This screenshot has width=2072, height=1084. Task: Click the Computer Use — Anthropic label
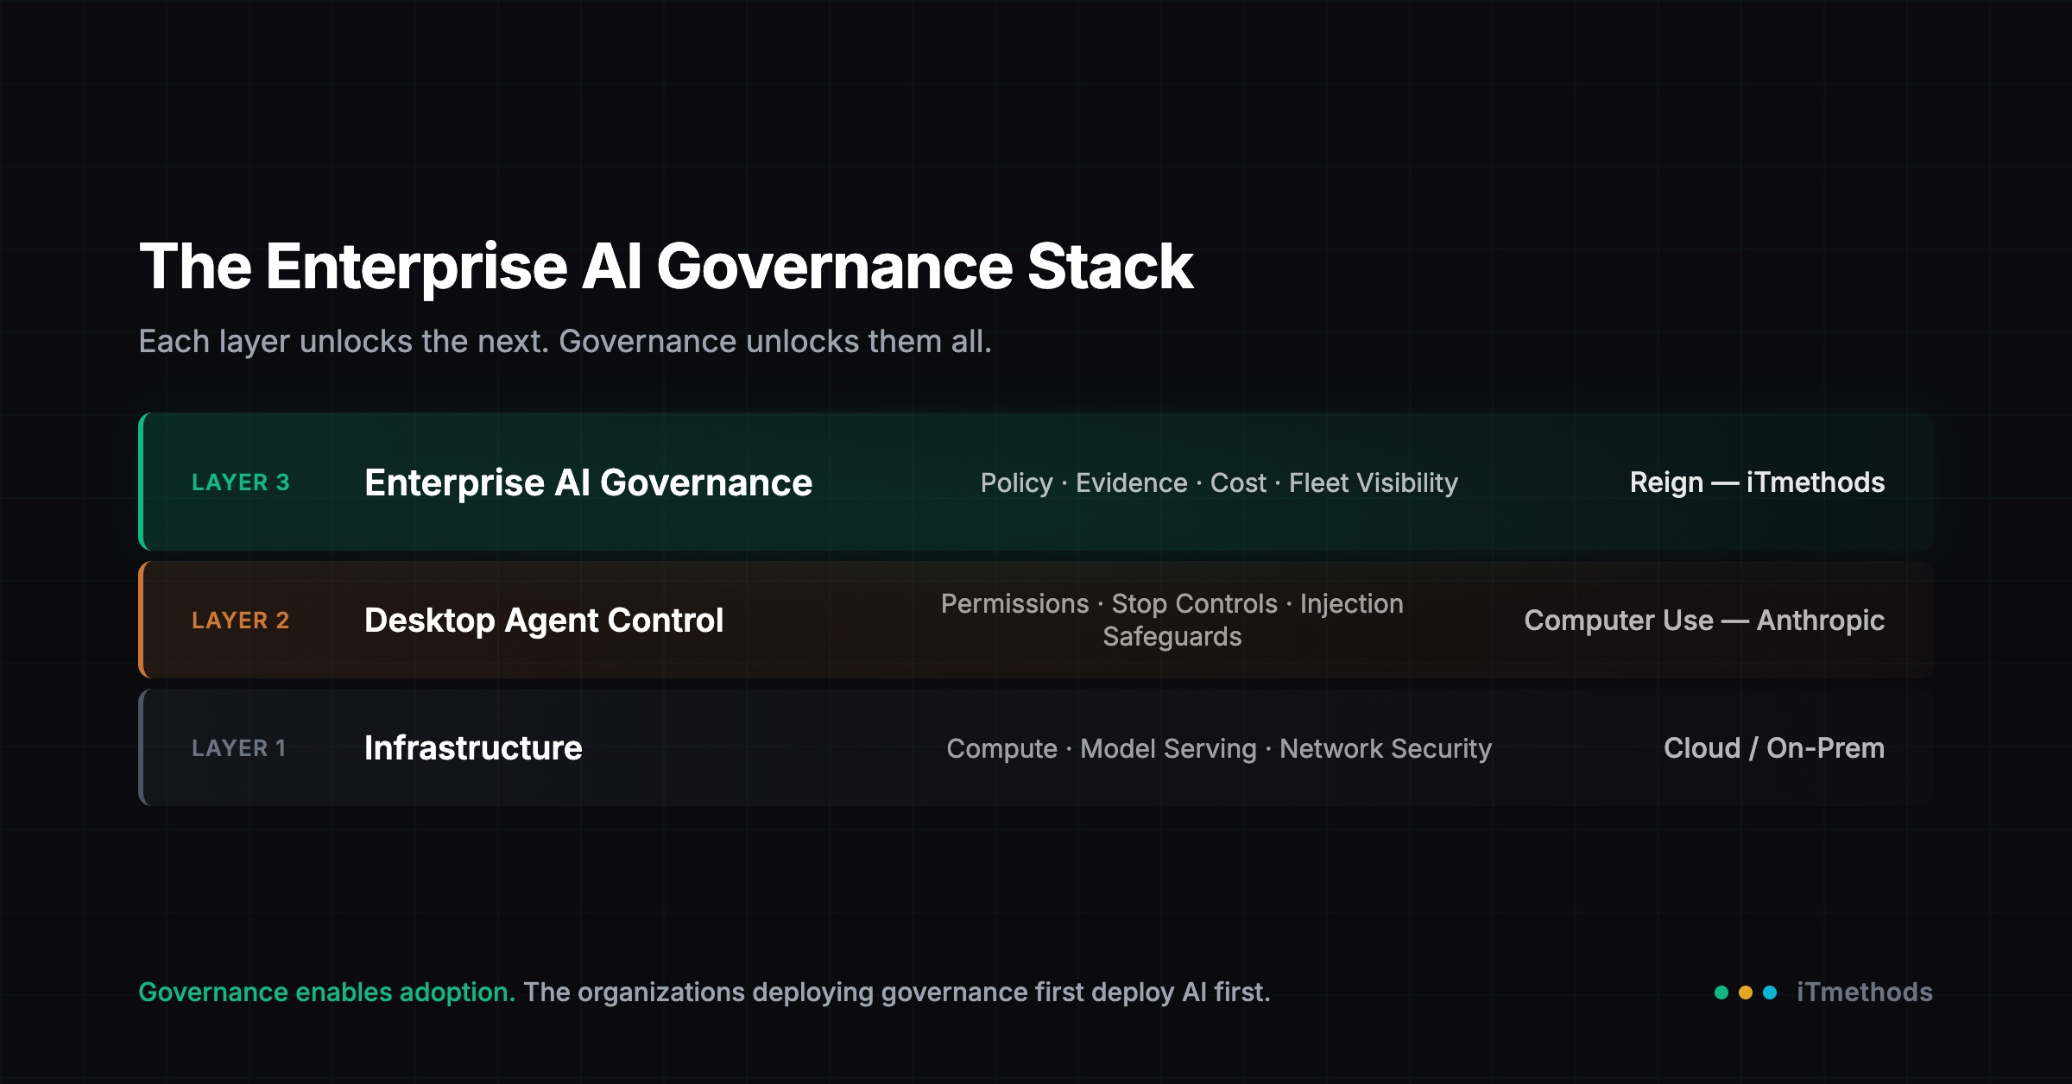1705,620
